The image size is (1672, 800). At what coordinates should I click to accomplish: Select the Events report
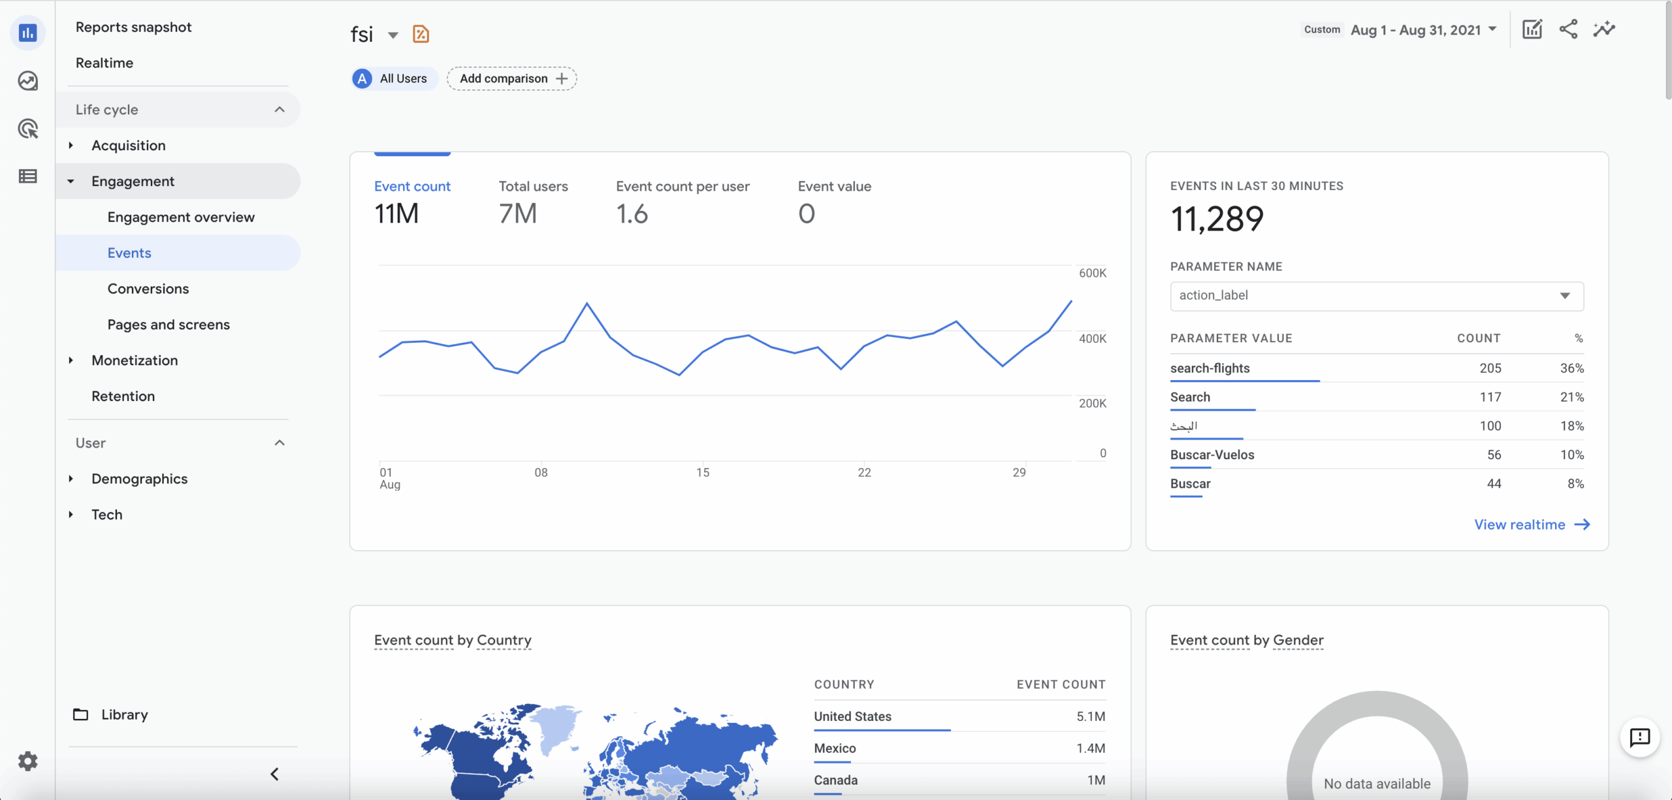point(178,253)
